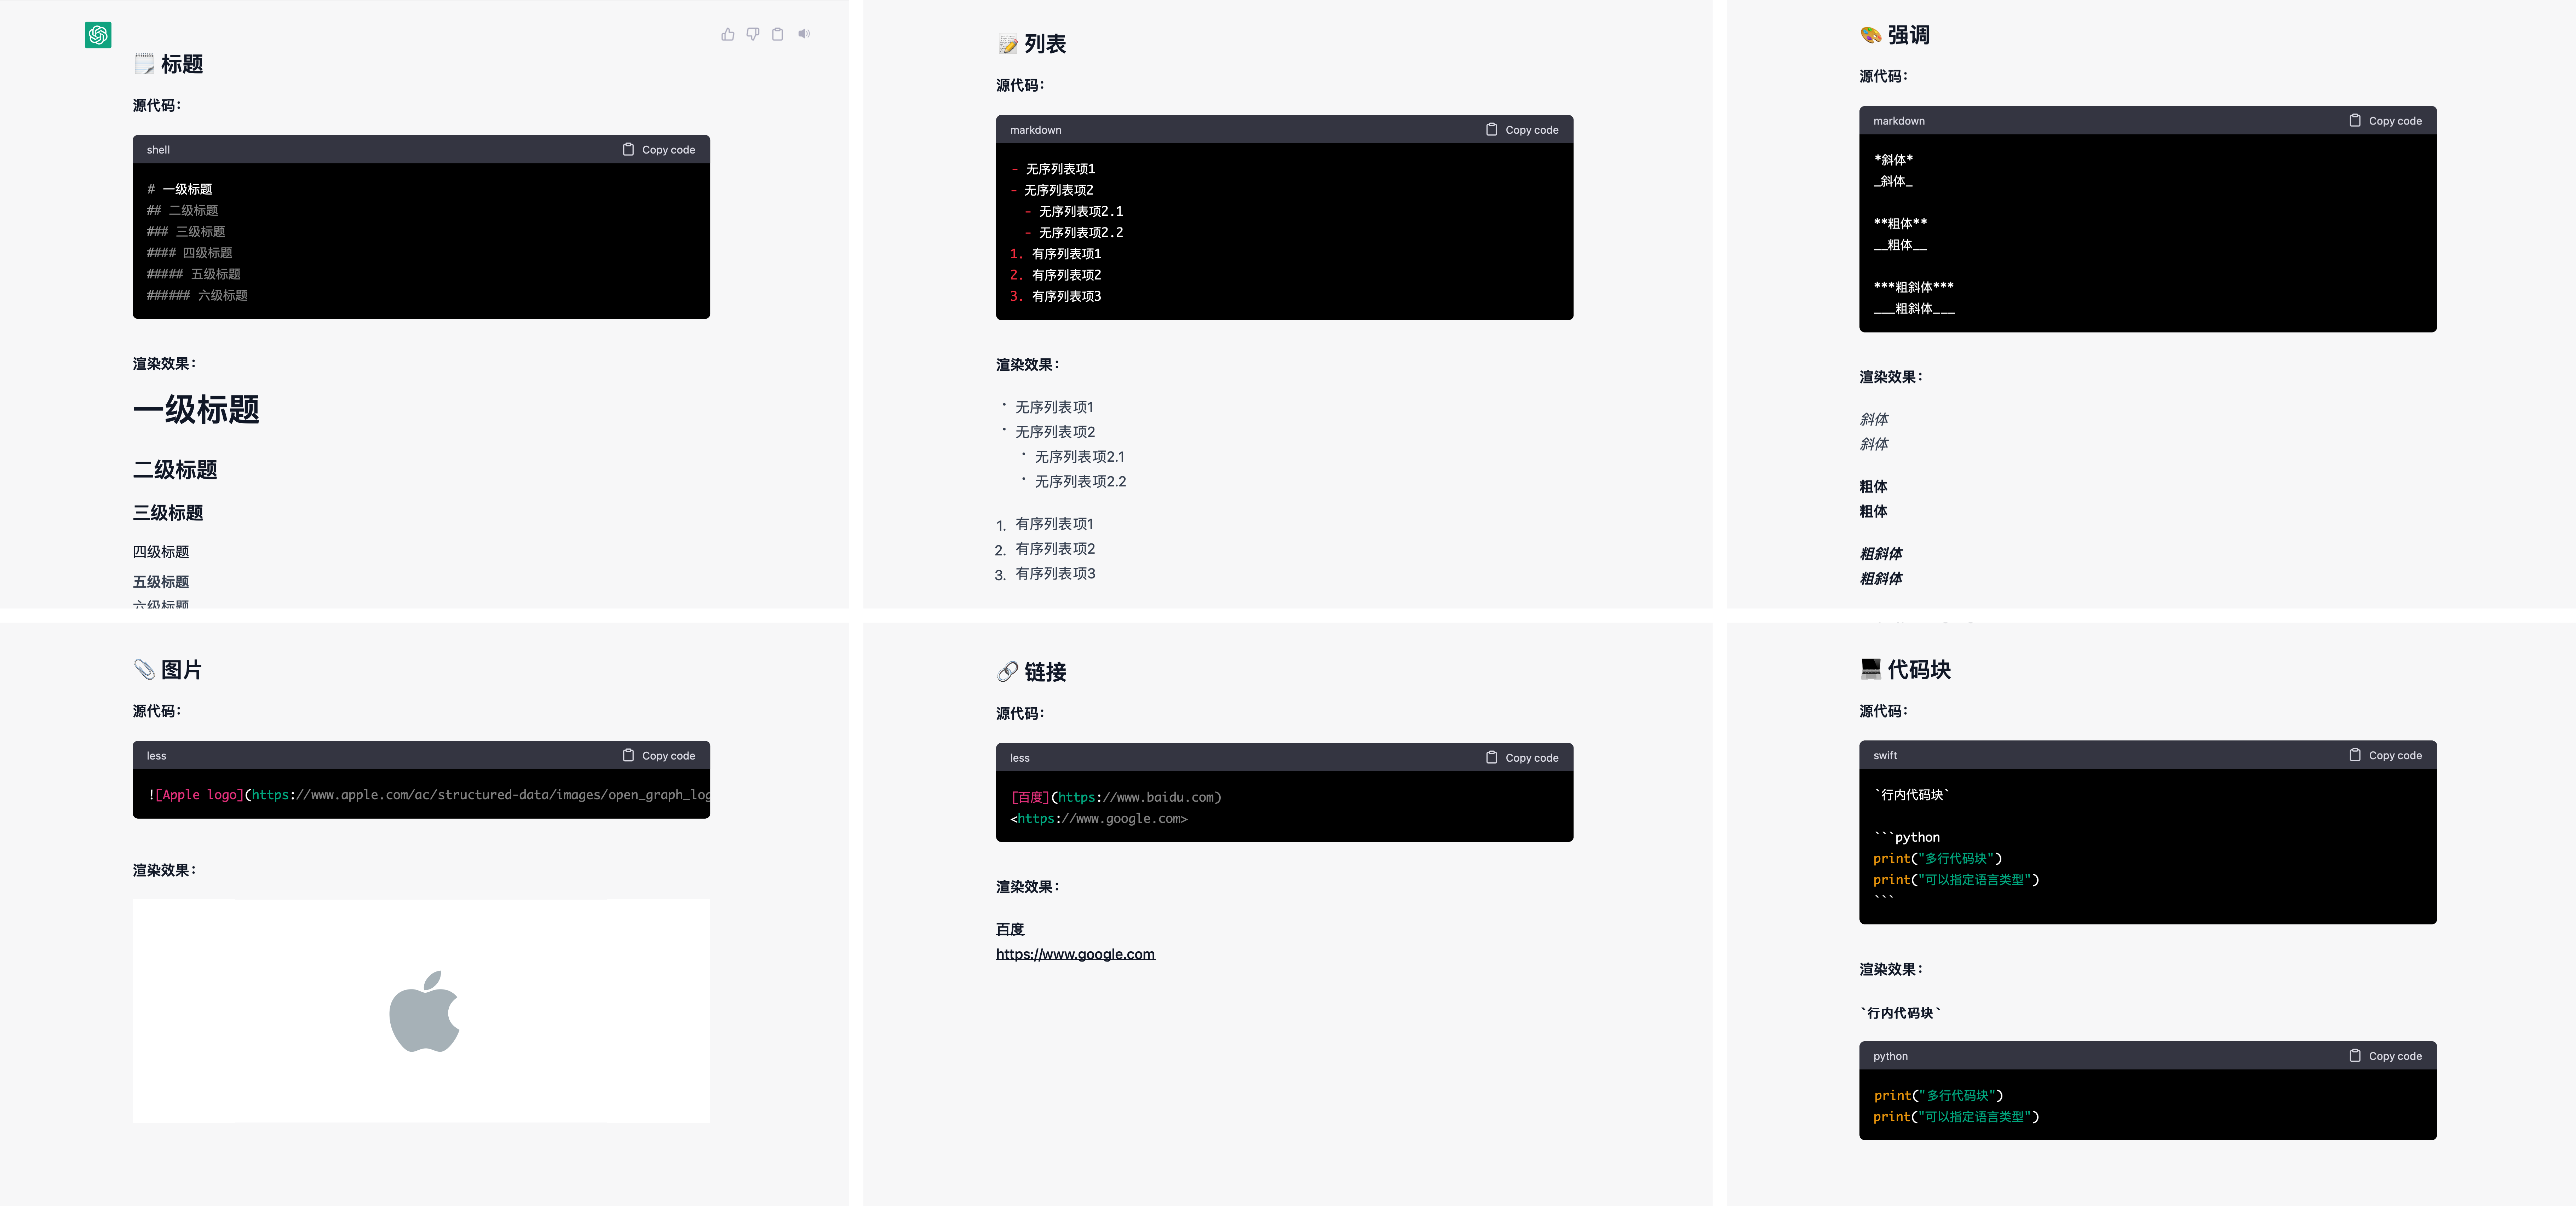
Task: Copy code from the 链接 less block
Action: 1522,758
